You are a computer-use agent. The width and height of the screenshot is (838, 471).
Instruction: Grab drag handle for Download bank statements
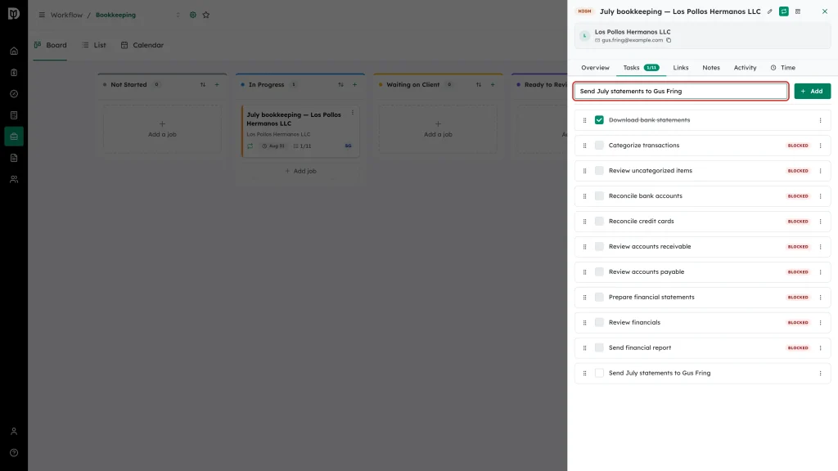tap(584, 120)
